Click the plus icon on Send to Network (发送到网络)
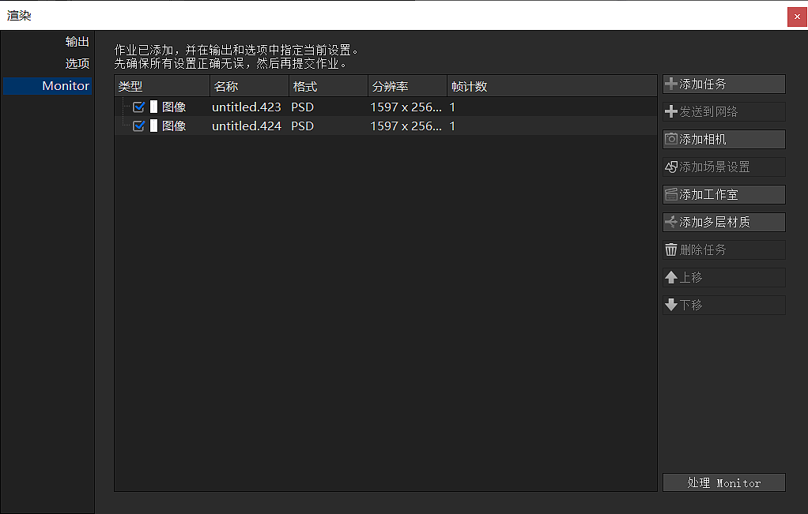 point(670,111)
